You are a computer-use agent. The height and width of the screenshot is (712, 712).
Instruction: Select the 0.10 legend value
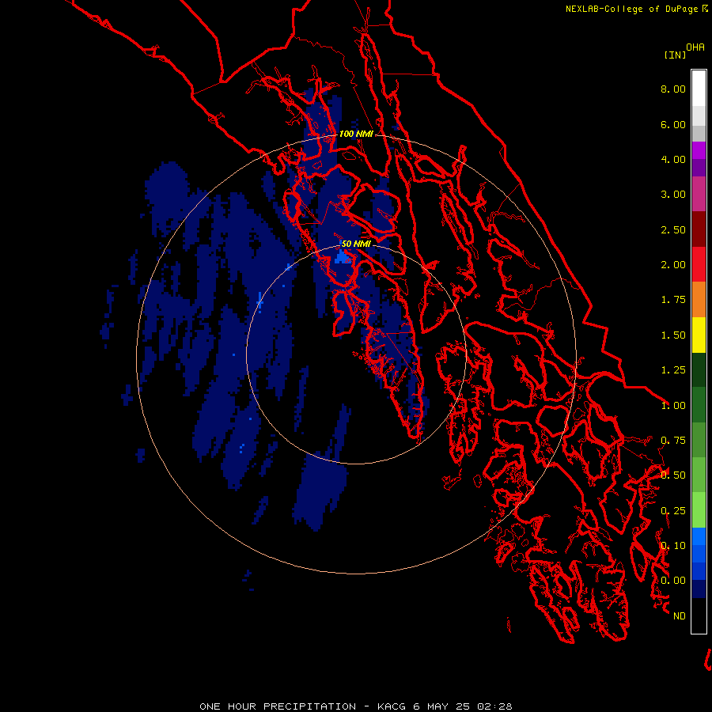tap(673, 546)
